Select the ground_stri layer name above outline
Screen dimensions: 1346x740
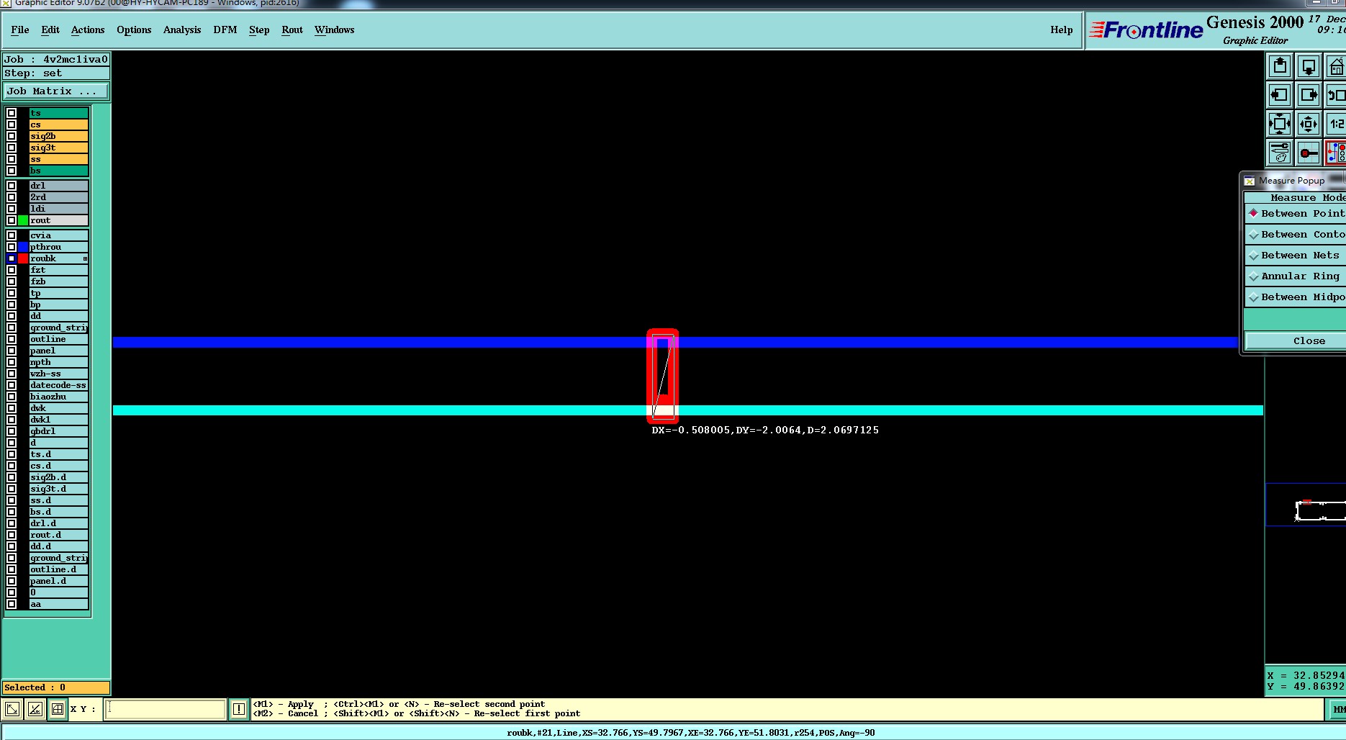pos(59,328)
